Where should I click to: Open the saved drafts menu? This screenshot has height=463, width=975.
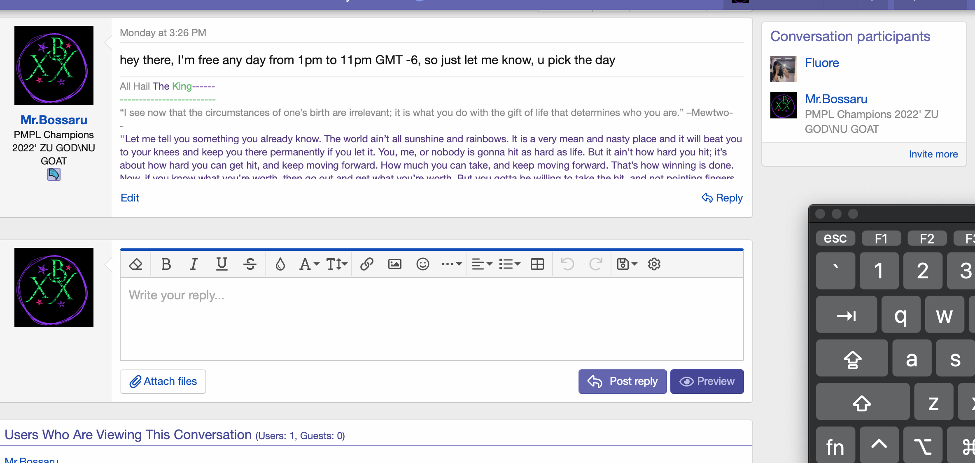[x=626, y=264]
